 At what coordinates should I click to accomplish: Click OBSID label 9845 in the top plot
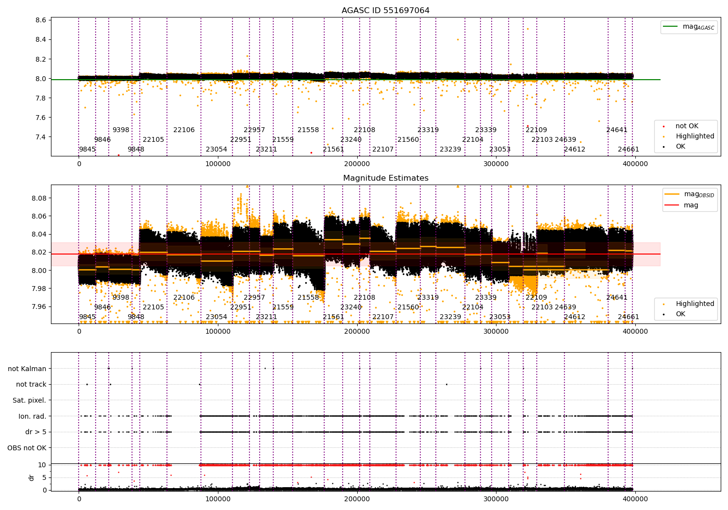click(87, 149)
